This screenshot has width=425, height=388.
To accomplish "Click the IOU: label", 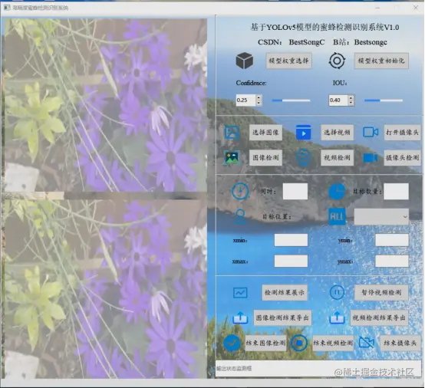I will (340, 83).
